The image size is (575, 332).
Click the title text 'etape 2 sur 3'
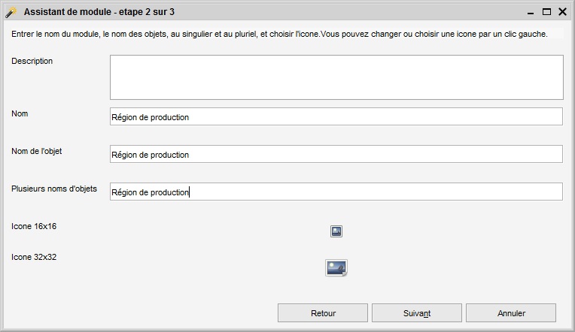click(x=147, y=12)
